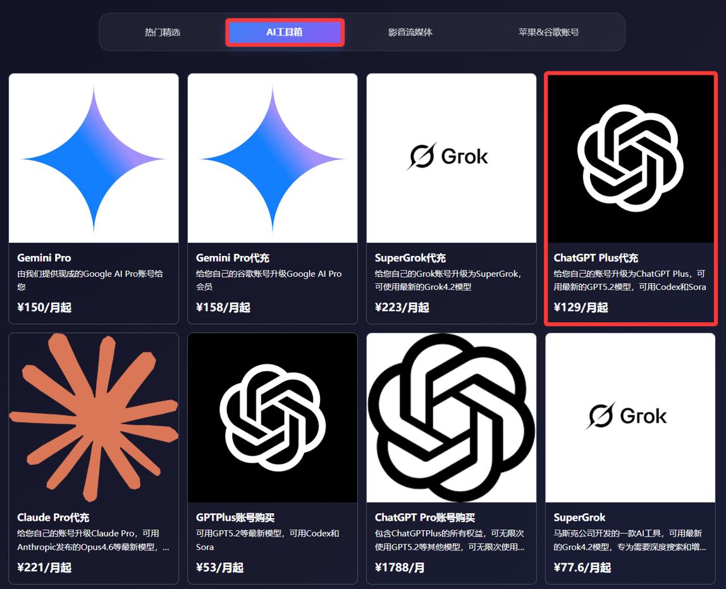This screenshot has height=589, width=726.
Task: Open the SuperGrok product title
Action: tap(579, 518)
